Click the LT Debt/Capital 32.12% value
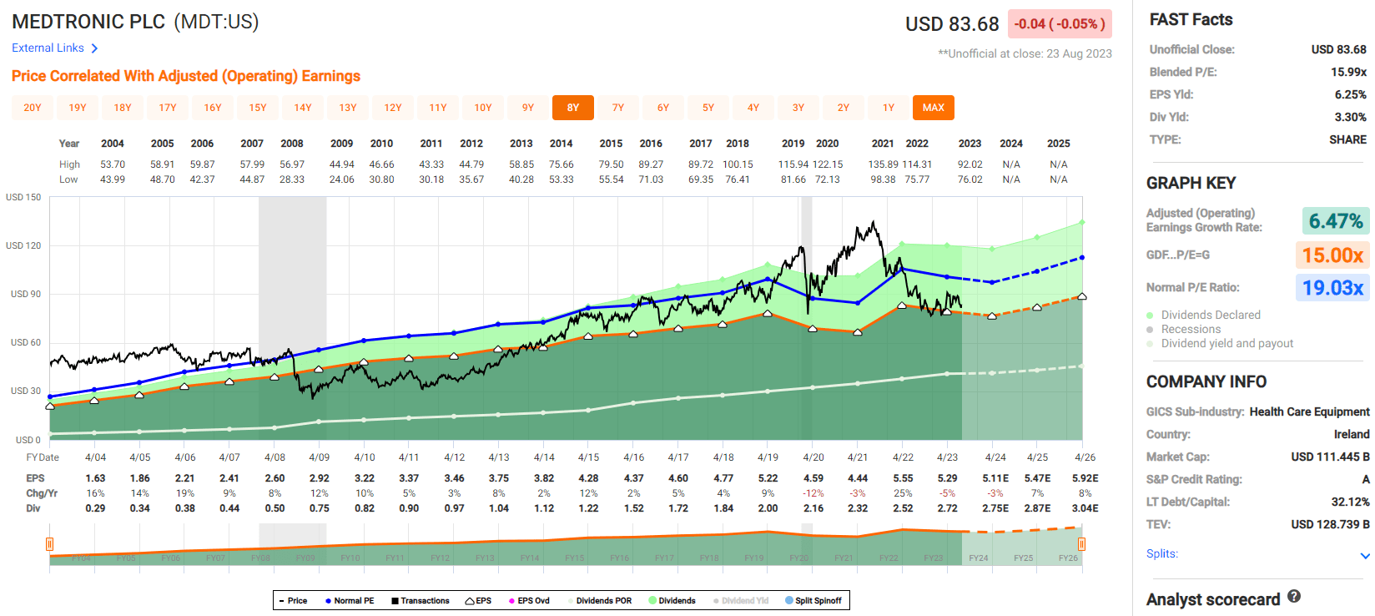Screen dimensions: 1375x616 (x=1350, y=502)
